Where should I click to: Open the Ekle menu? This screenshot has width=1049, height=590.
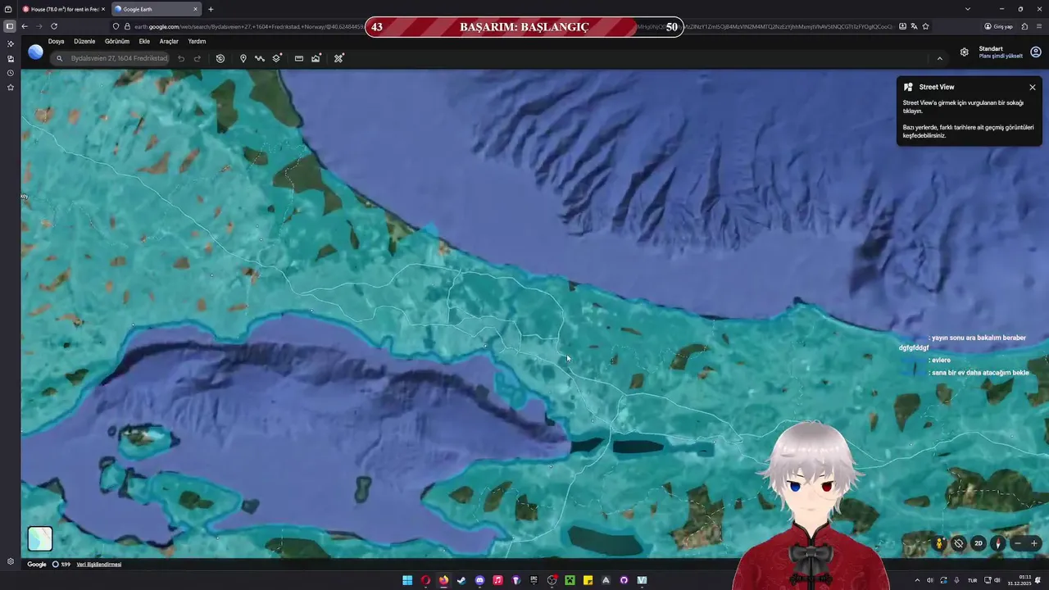point(144,41)
